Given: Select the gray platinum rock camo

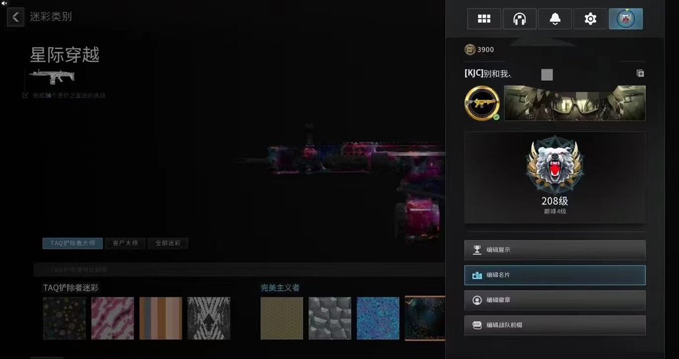Looking at the screenshot, I should [330, 319].
